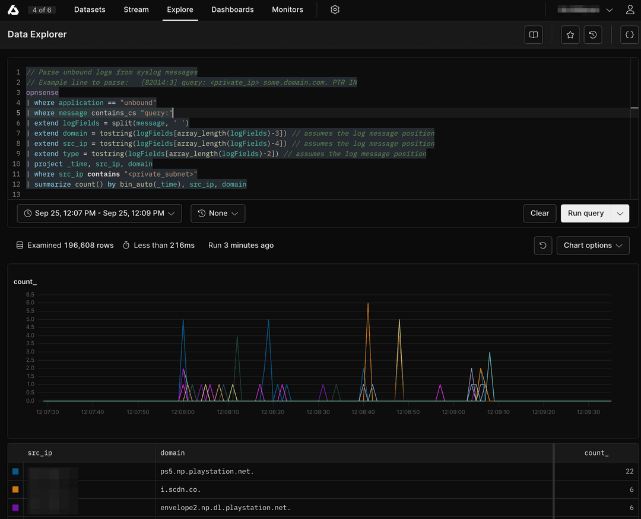
Task: Click the clock icon in the time range selector
Action: tap(27, 213)
